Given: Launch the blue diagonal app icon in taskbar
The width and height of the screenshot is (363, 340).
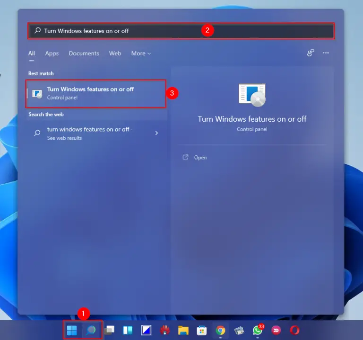Looking at the screenshot, I should [x=147, y=330].
